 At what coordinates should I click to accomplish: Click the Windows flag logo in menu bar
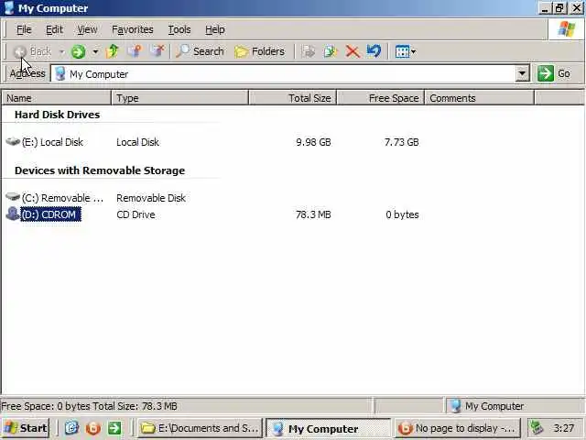pos(566,29)
